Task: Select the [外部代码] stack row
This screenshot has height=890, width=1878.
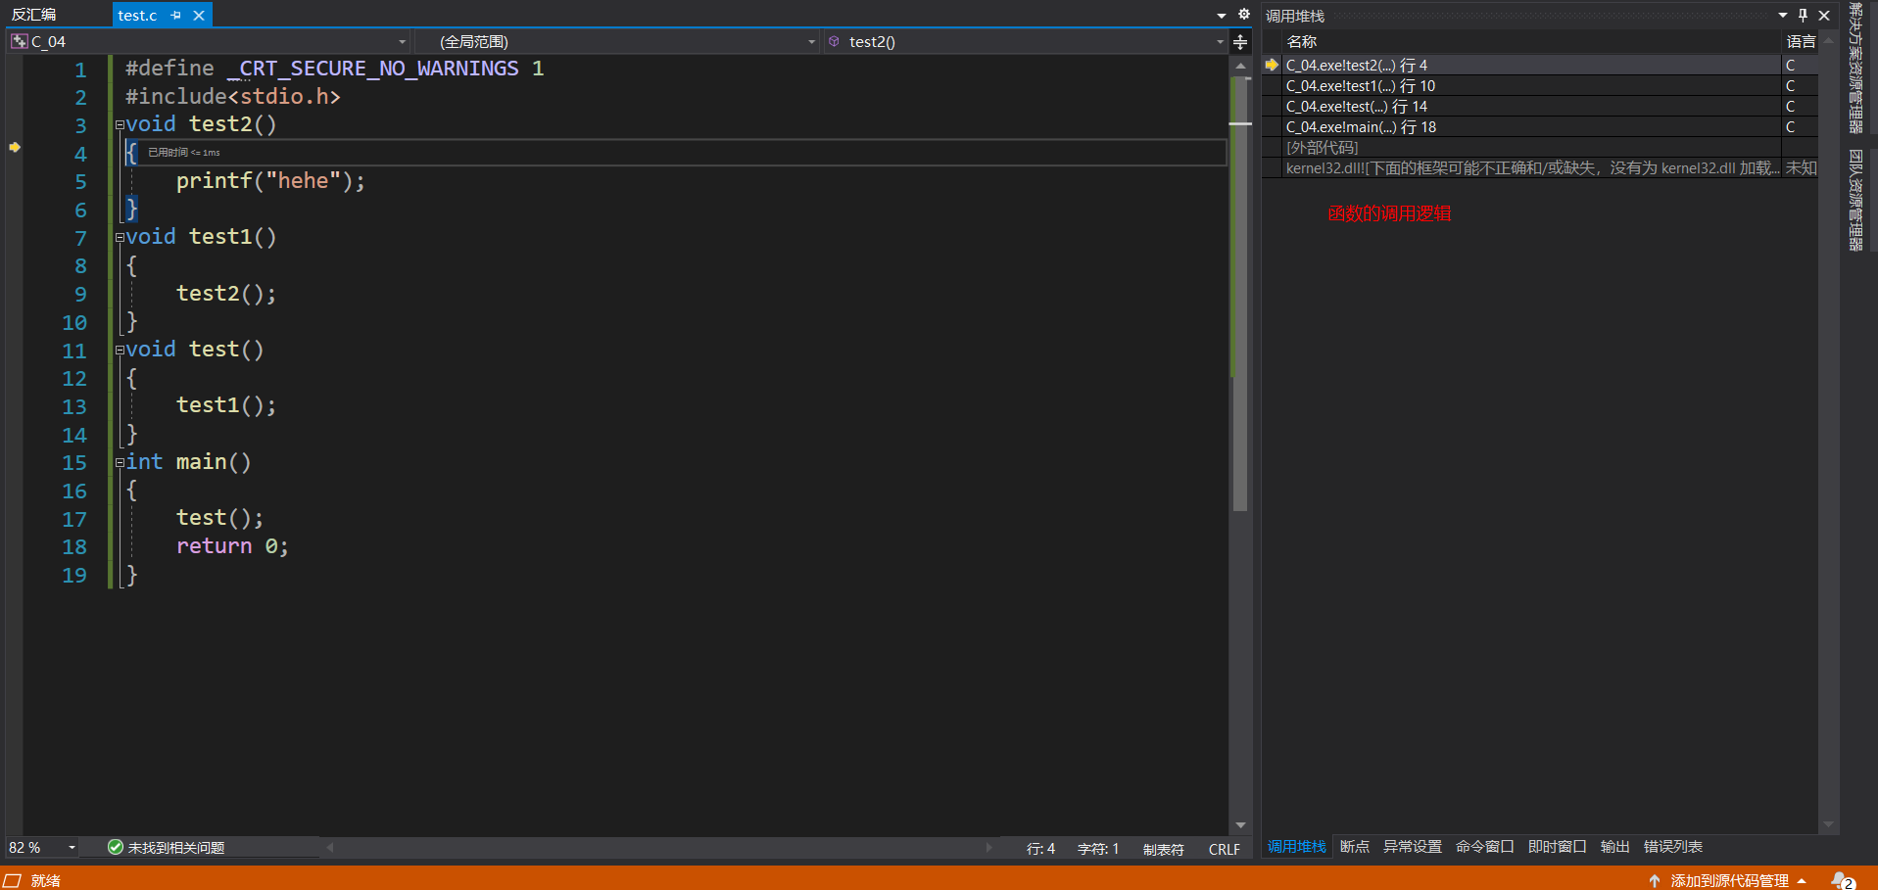Action: [1540, 148]
